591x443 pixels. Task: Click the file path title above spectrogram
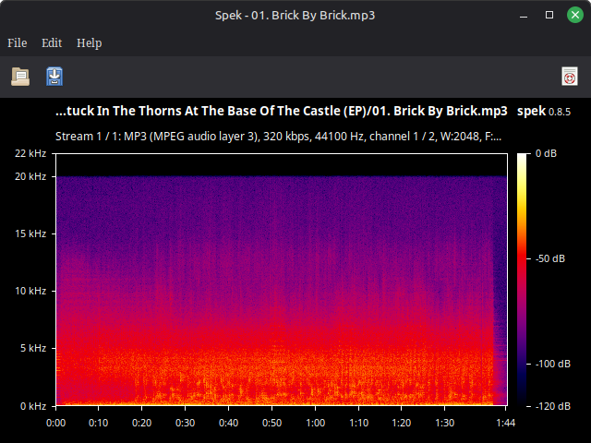[281, 111]
